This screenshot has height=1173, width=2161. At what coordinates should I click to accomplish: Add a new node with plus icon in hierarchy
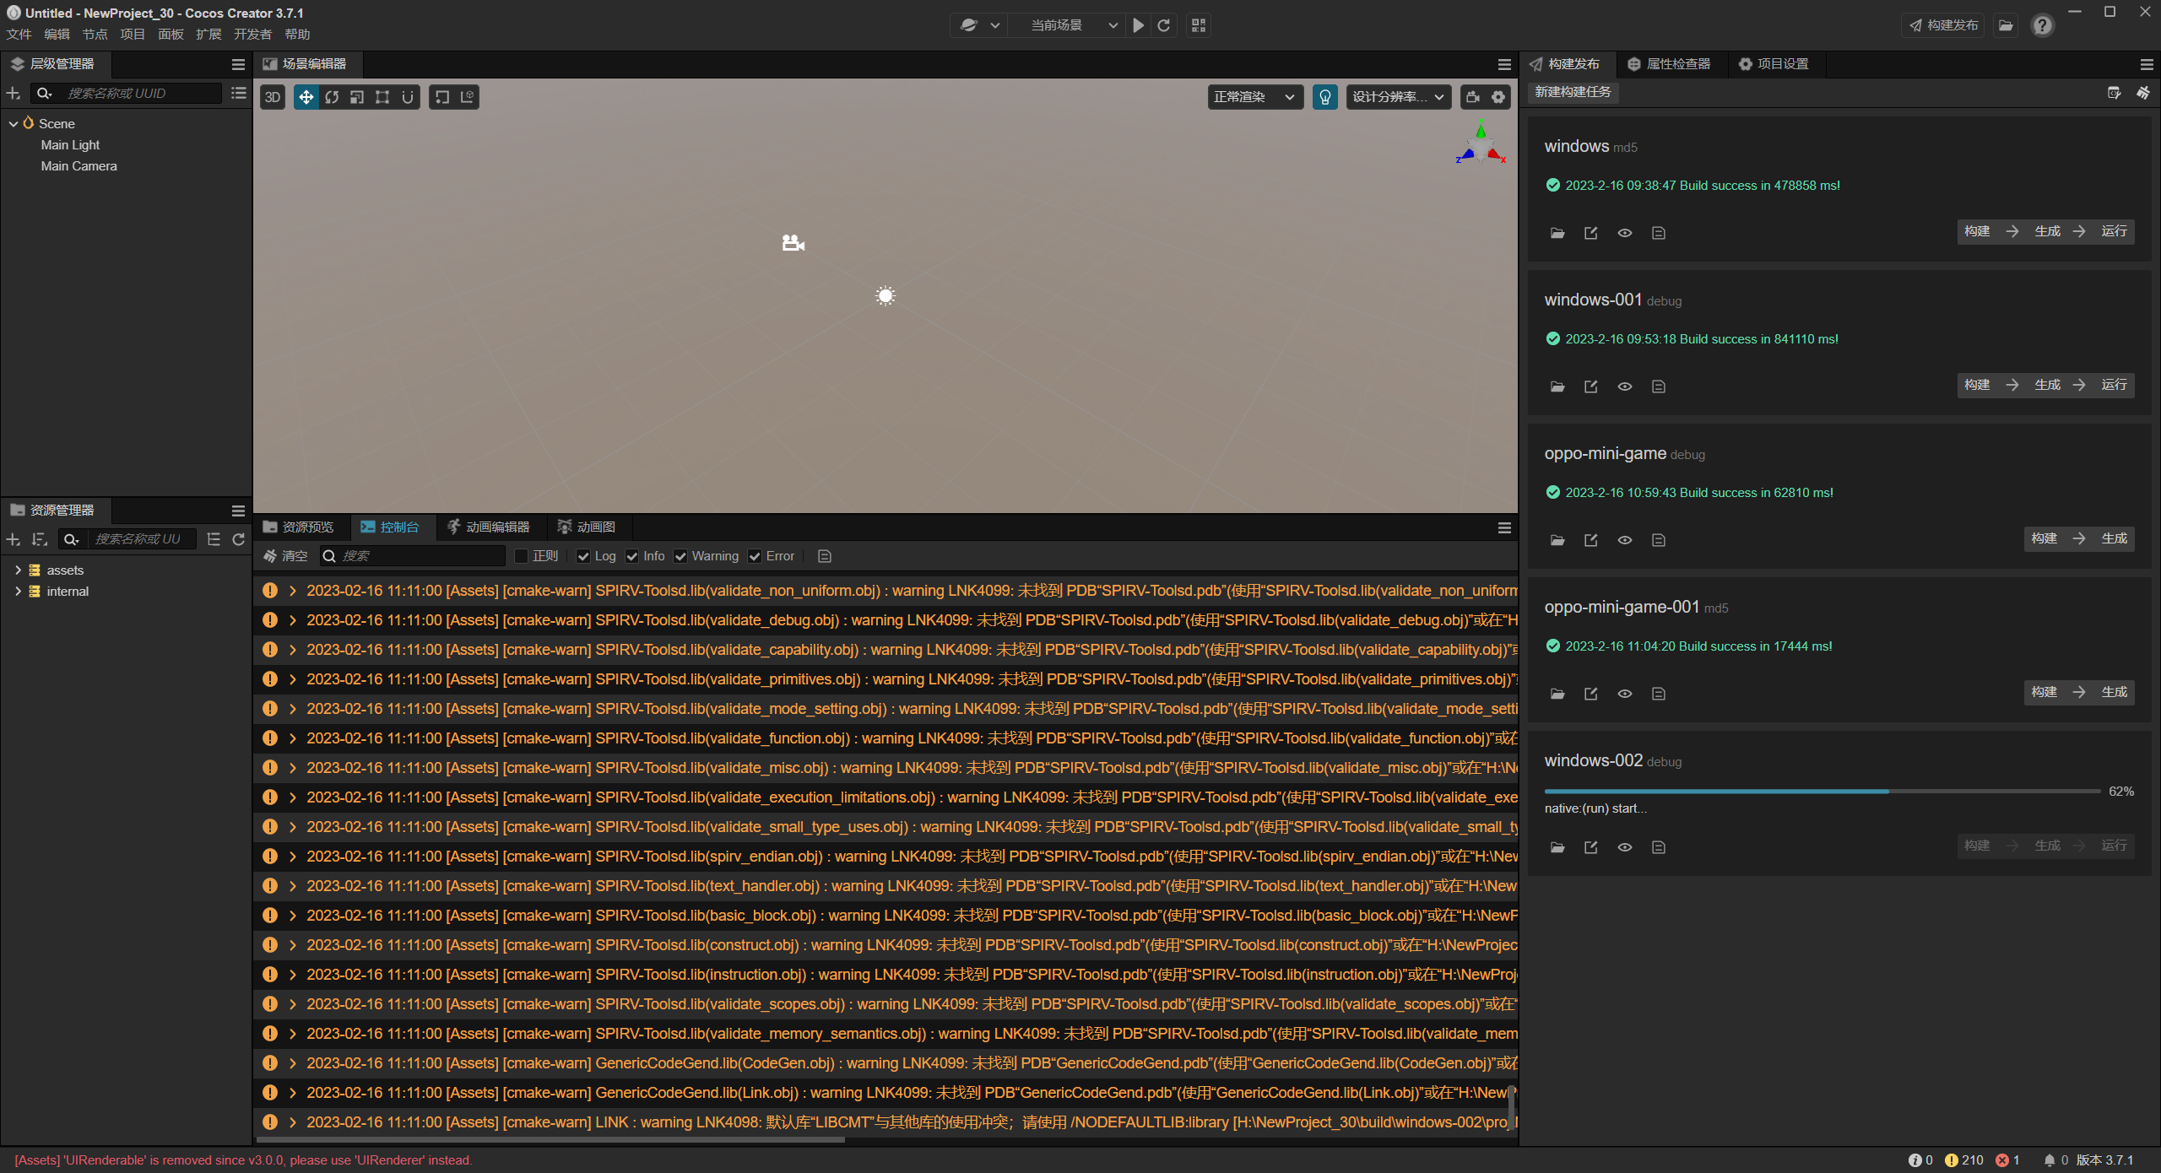tap(14, 93)
